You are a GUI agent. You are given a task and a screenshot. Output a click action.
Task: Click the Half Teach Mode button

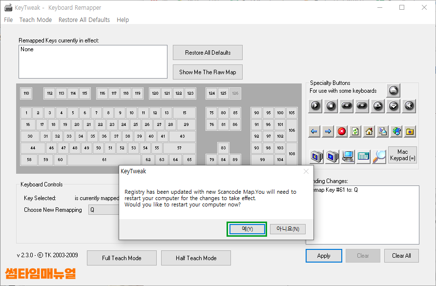tap(196, 258)
